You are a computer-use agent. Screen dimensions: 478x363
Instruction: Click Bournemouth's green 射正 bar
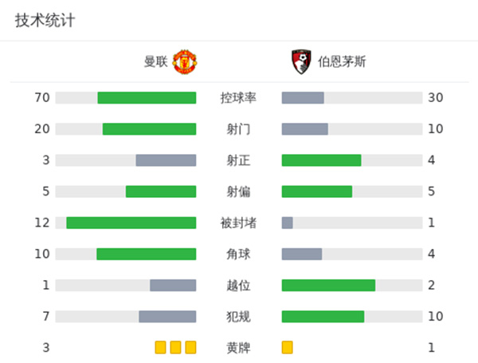[321, 160]
